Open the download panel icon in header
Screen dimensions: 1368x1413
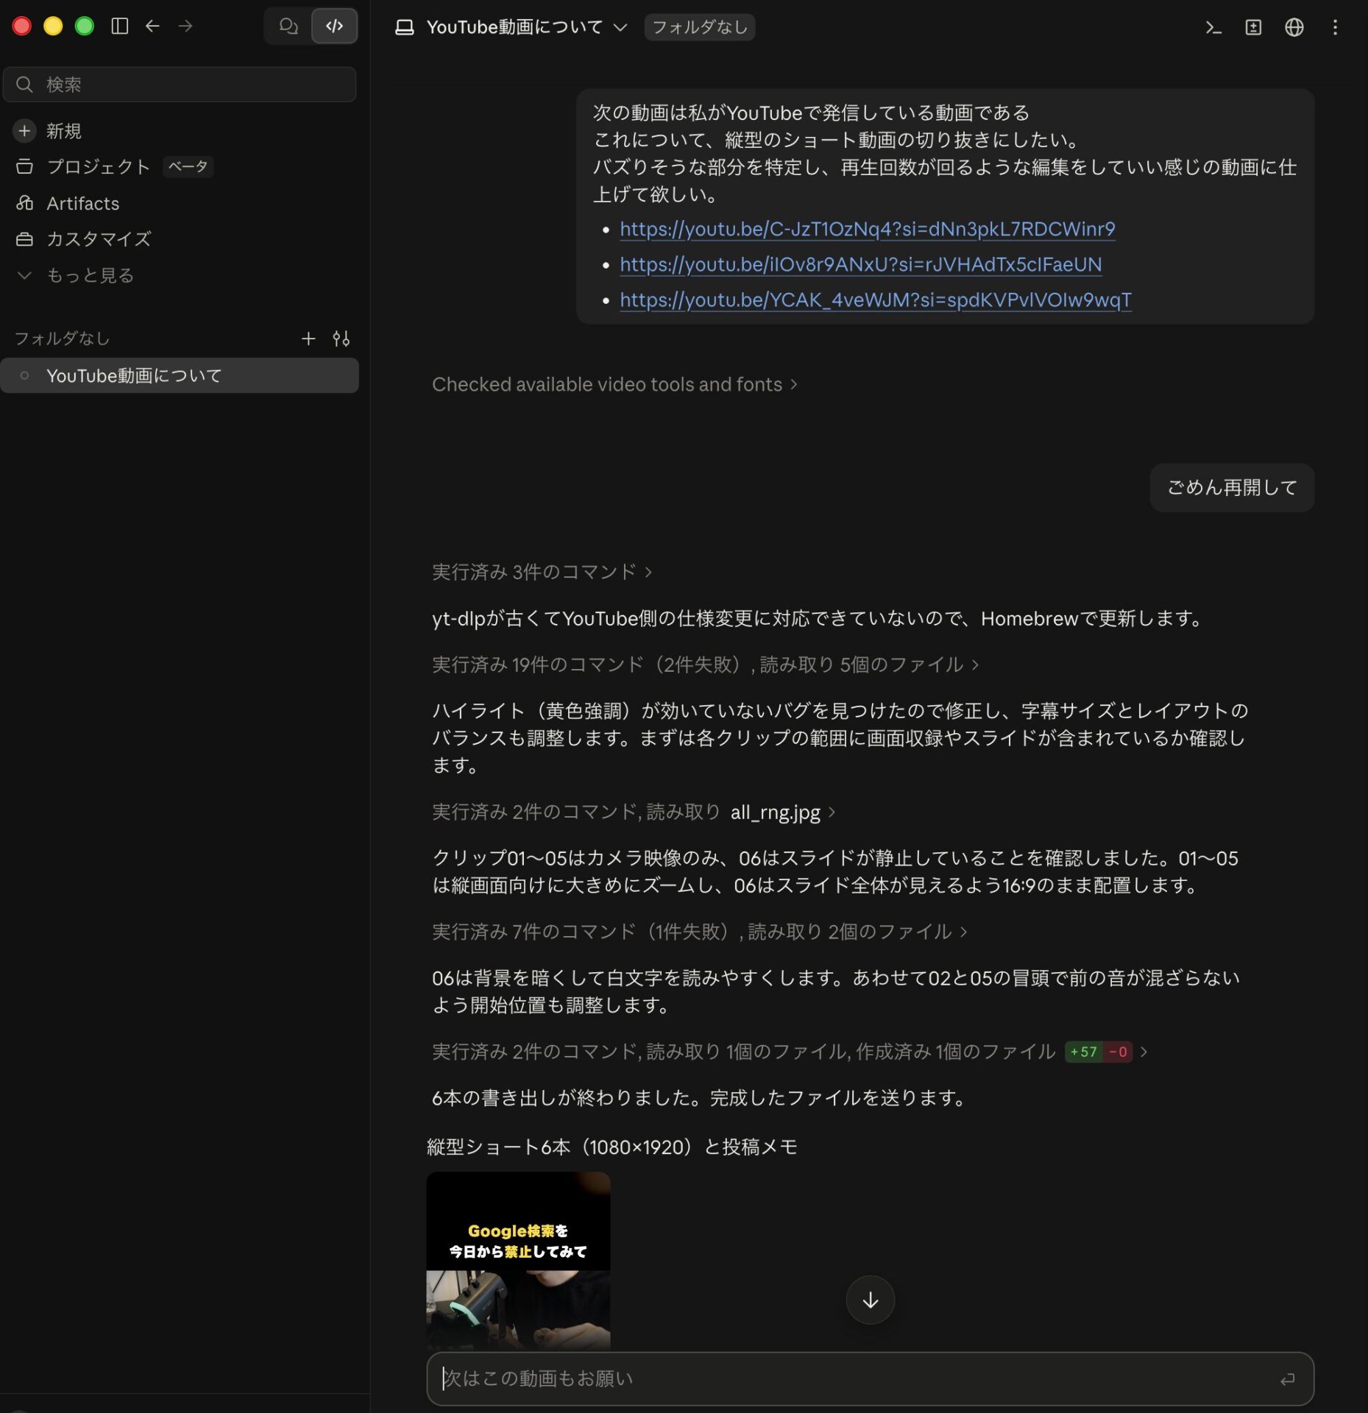pos(1253,28)
